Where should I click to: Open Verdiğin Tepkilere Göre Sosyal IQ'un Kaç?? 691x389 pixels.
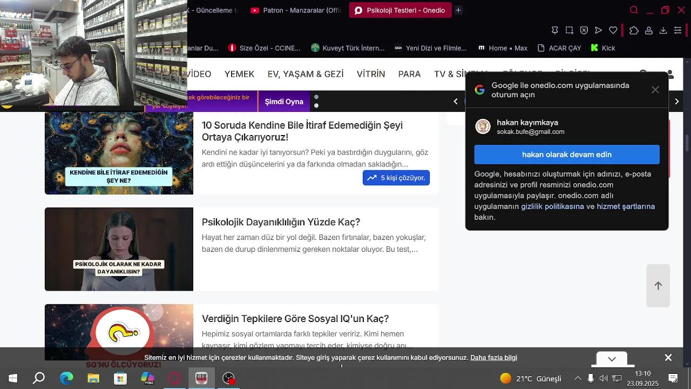(295, 319)
